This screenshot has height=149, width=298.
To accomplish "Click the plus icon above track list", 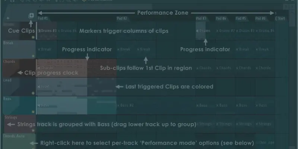I will tap(8, 18).
